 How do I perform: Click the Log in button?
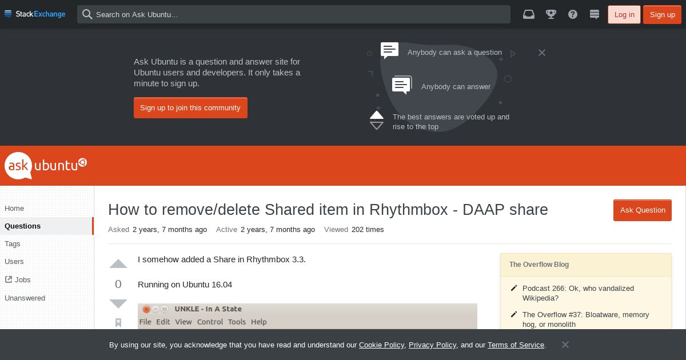pos(624,14)
